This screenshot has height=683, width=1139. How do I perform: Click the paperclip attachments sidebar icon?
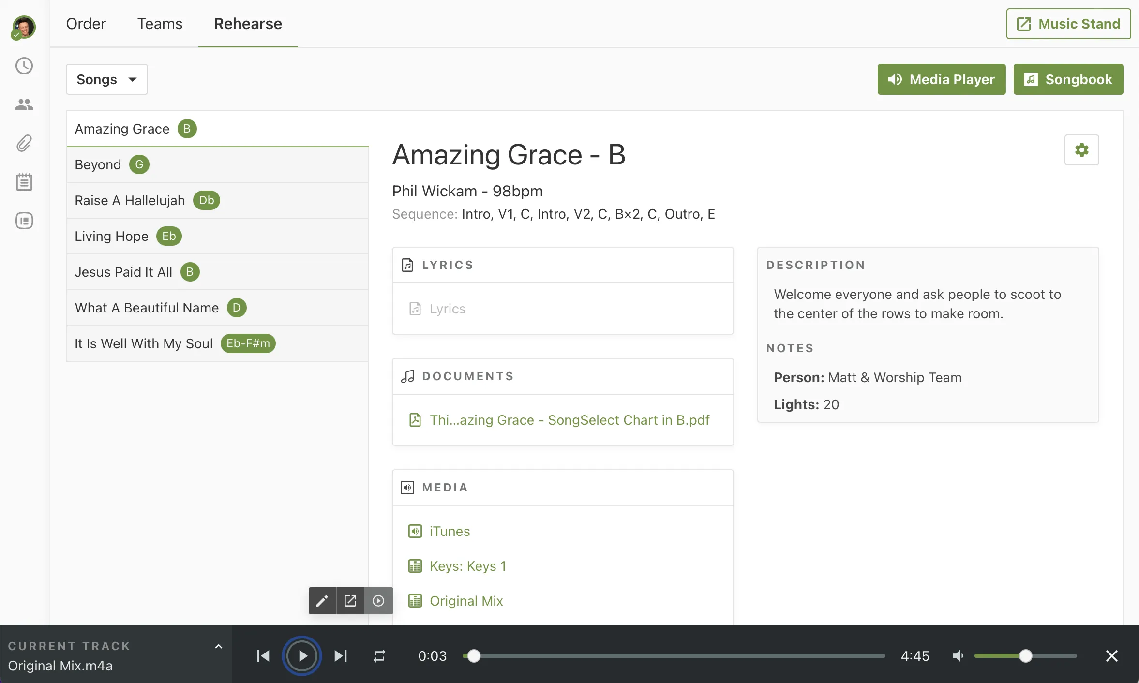tap(24, 143)
